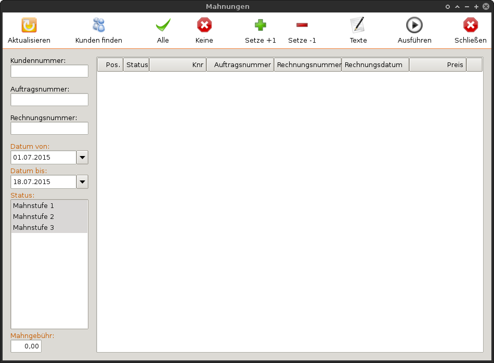Deselect everything using the Keine icon

pyautogui.click(x=204, y=25)
